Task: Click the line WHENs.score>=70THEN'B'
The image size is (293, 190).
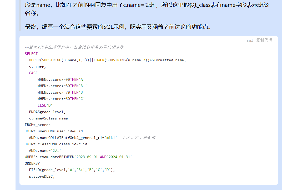Action: point(61,93)
